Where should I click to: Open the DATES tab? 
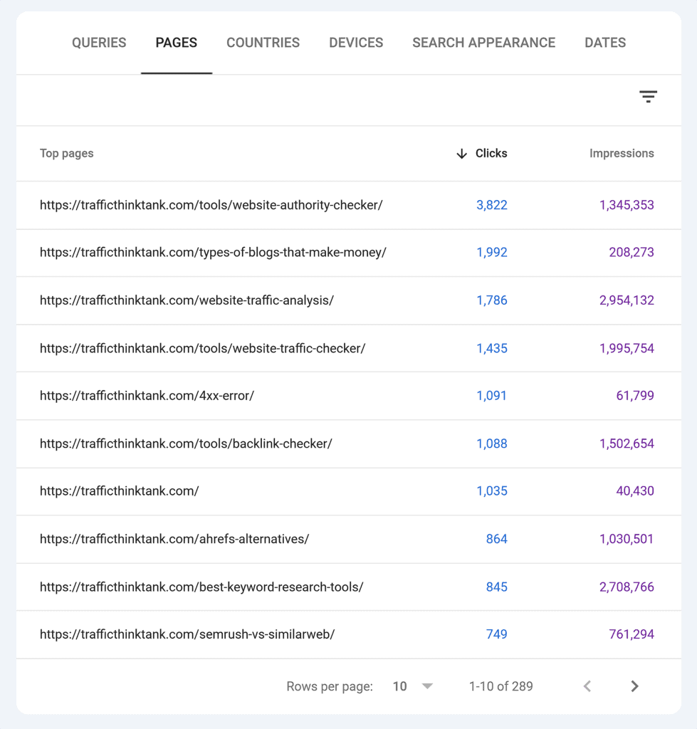604,43
